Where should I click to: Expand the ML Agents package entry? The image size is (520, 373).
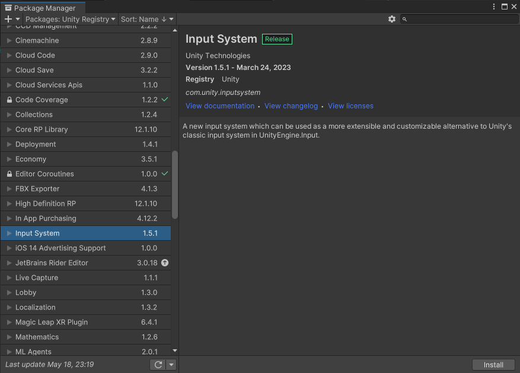pos(9,352)
